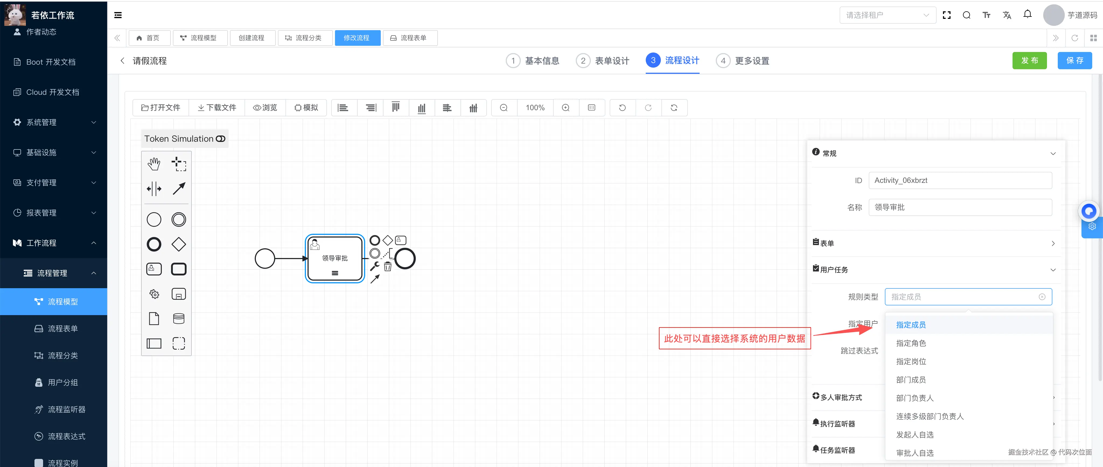Click the ID input showing Activity_06xbrzt
The width and height of the screenshot is (1103, 467).
[x=960, y=180]
